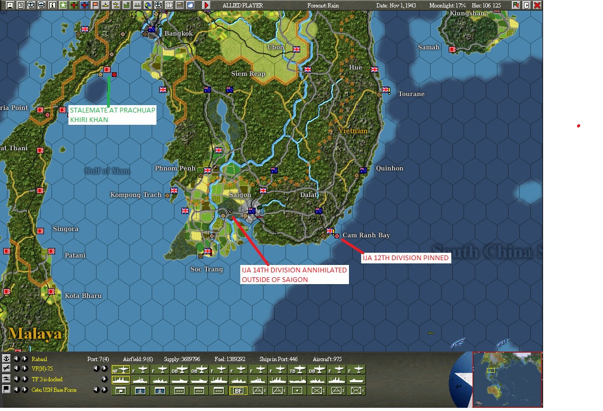This screenshot has width=603, height=411.
Task: Click the unit flag at Quinhon
Action: 363,170
